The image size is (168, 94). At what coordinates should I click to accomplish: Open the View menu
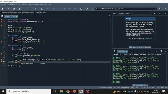pos(45,5)
